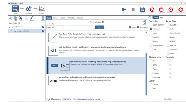Enable the Capacitor device type filter

168,25
